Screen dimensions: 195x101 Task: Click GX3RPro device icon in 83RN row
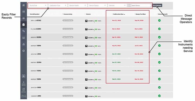[86, 29]
